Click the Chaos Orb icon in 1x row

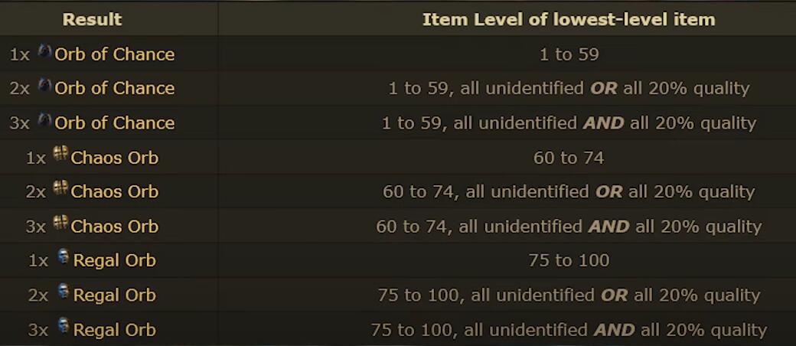coord(60,153)
